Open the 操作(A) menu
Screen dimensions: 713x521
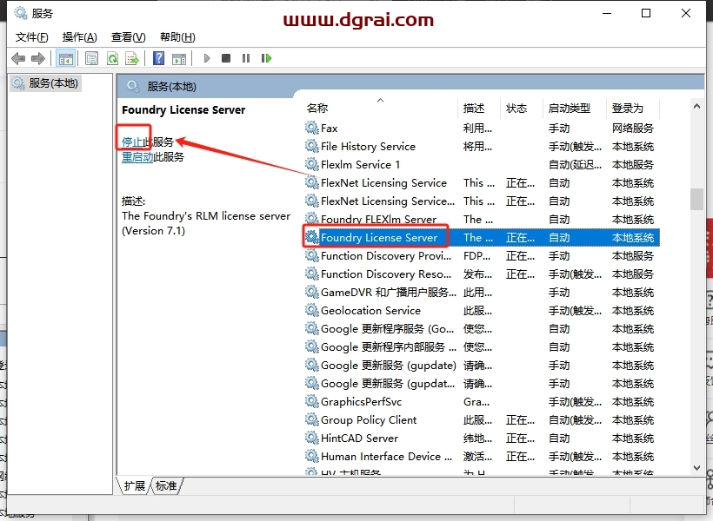click(x=80, y=37)
